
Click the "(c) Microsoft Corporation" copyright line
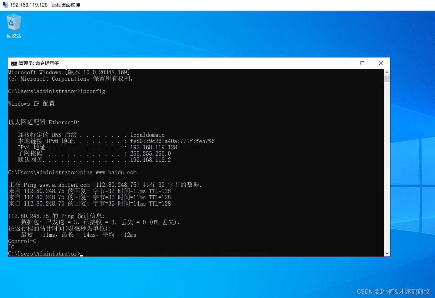point(71,79)
